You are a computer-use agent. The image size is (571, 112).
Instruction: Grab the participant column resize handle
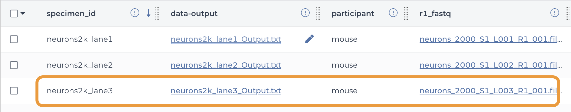[406, 13]
